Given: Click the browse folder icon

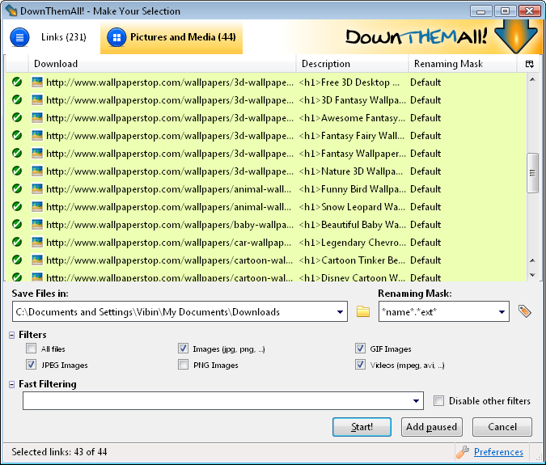Looking at the screenshot, I should 363,311.
